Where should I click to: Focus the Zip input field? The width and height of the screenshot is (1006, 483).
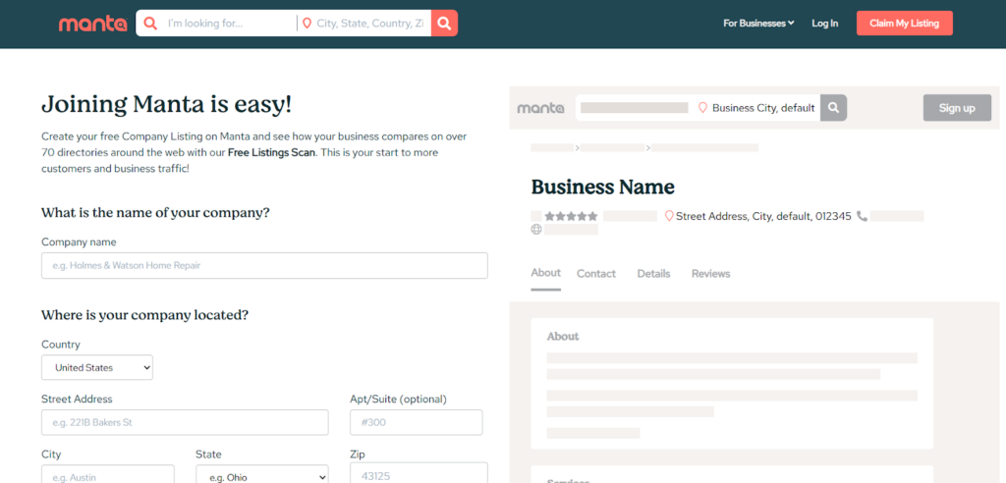pyautogui.click(x=419, y=475)
